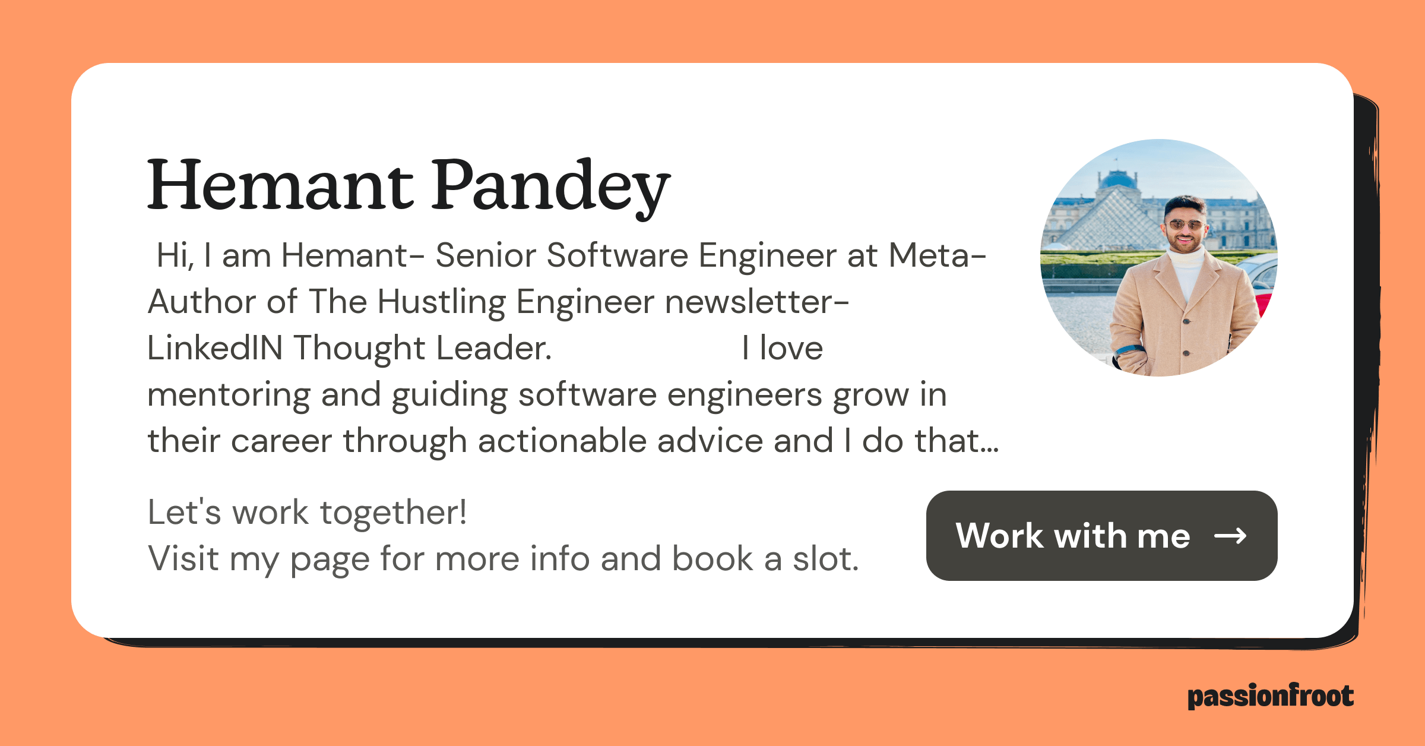The image size is (1425, 746).
Task: Click the "Hi, I am Hemant-" greeting text
Action: click(x=282, y=255)
